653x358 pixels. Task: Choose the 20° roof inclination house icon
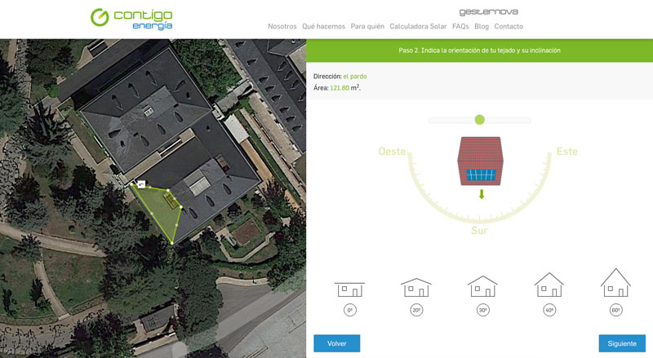pos(416,287)
